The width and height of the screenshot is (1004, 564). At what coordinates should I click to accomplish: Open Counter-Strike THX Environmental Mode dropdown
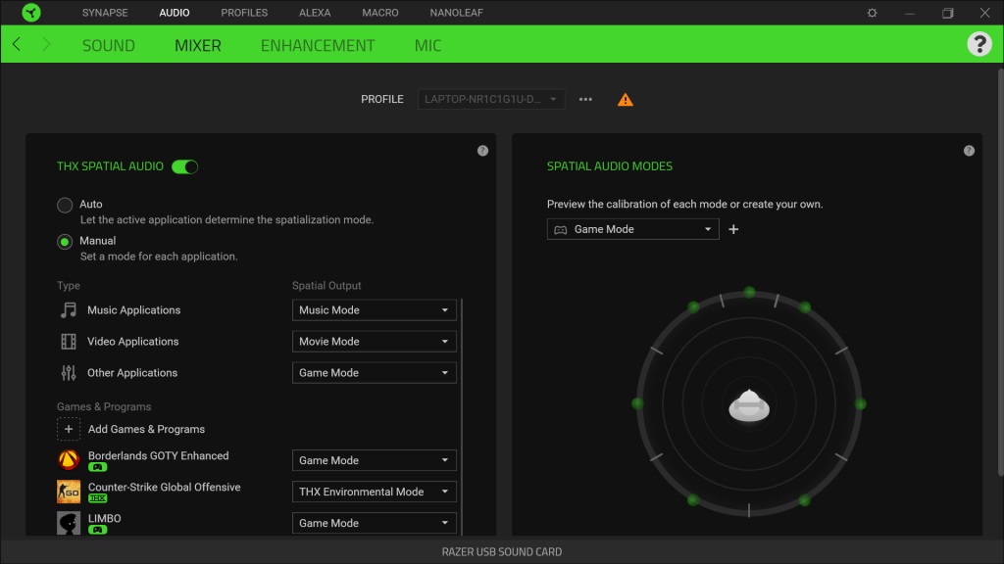pos(374,492)
